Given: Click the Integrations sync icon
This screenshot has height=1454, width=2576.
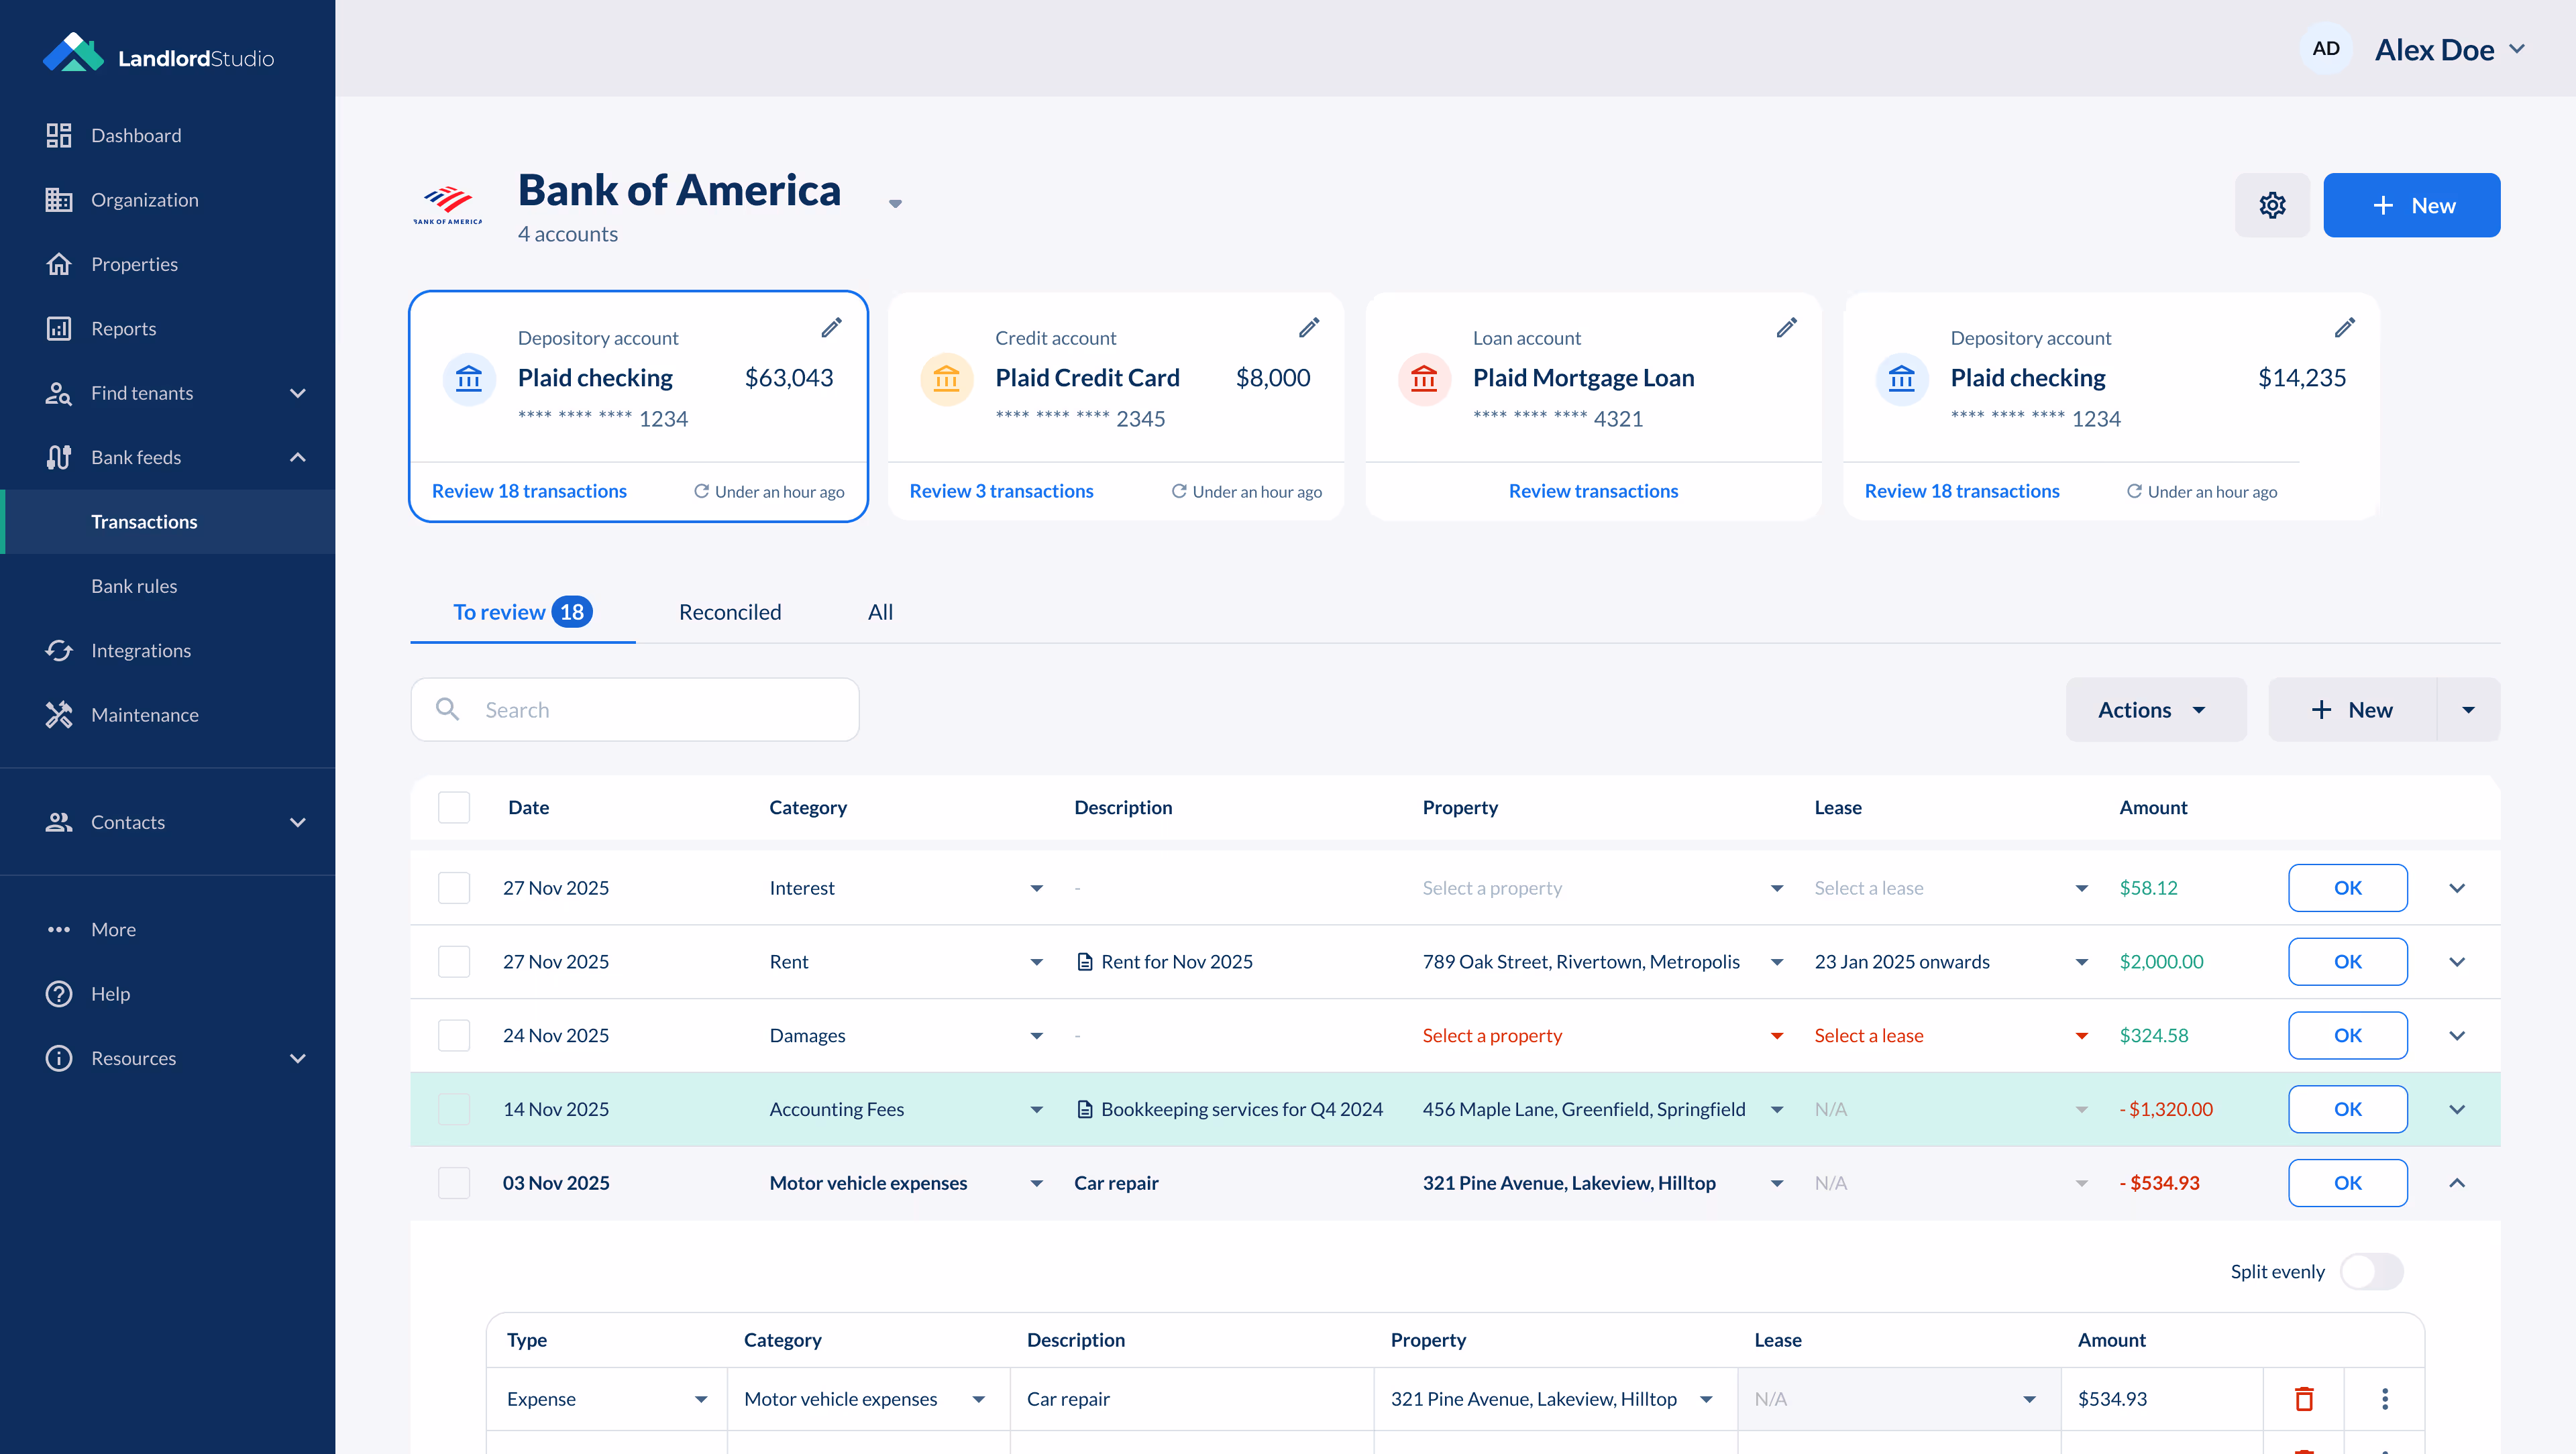Looking at the screenshot, I should pyautogui.click(x=59, y=650).
